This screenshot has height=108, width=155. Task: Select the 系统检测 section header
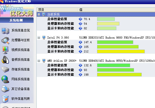(x=17, y=20)
